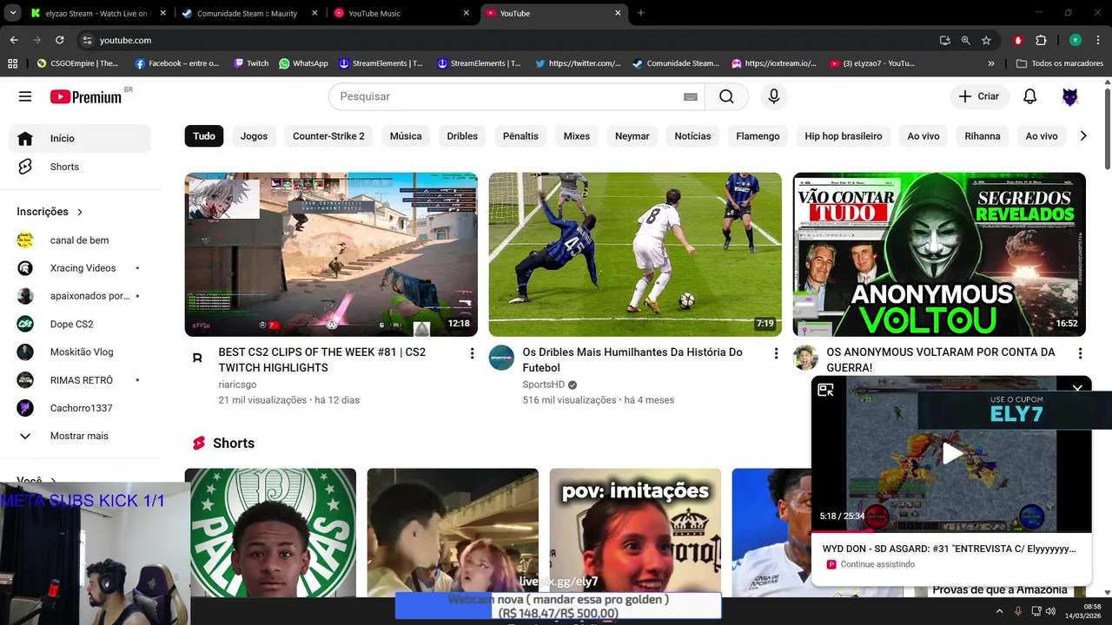Open the SportsHD channel link
Screen dimensions: 1112x625
pos(544,385)
